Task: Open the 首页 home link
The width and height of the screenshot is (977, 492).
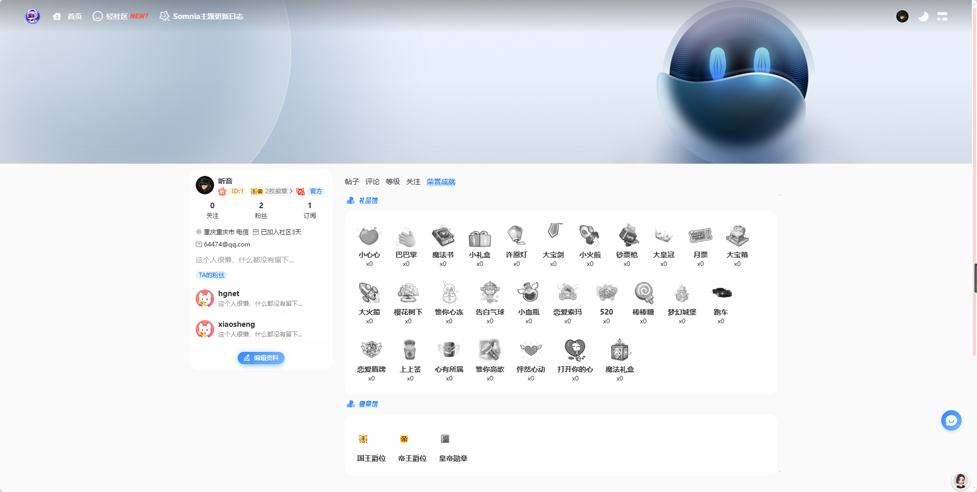Action: 67,16
